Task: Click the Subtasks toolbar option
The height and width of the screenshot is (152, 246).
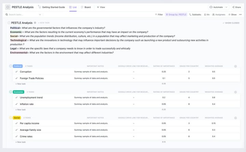Action: (x=195, y=15)
